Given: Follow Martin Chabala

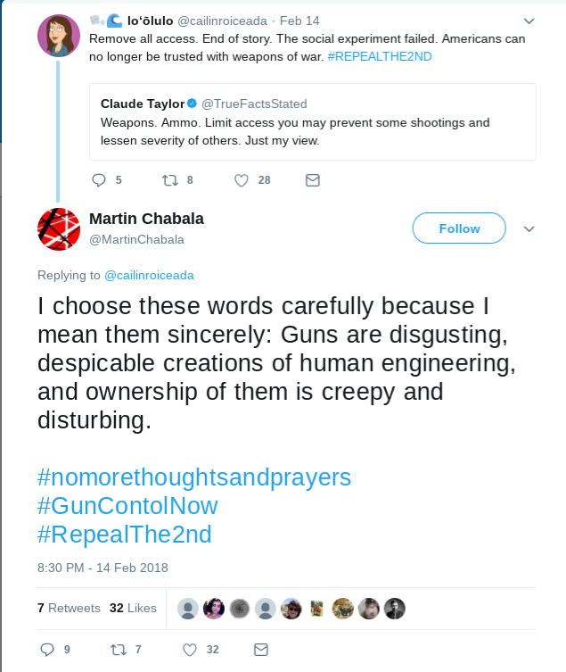Looking at the screenshot, I should pos(459,228).
